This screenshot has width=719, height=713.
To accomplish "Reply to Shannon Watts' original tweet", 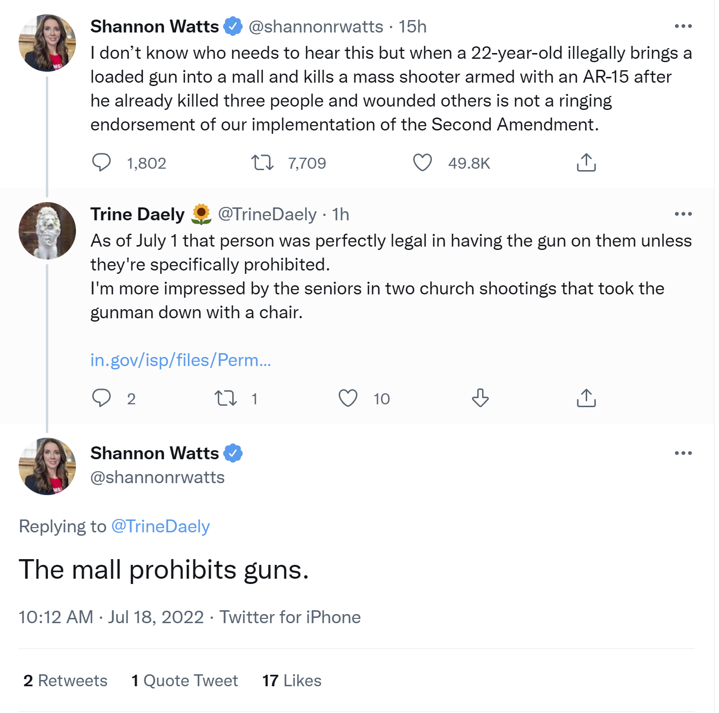I will (101, 162).
